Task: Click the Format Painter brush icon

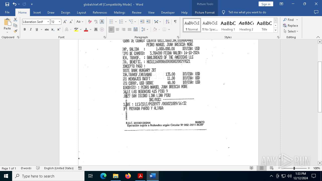Action: pos(15,31)
